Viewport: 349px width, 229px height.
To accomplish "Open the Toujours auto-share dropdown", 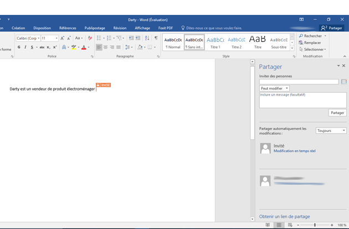I will 331,131.
